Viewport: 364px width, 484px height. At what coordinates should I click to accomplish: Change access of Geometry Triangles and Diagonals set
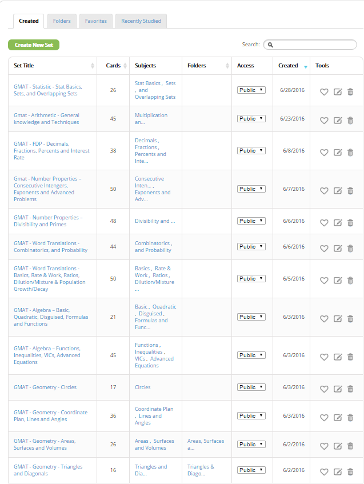click(x=251, y=470)
